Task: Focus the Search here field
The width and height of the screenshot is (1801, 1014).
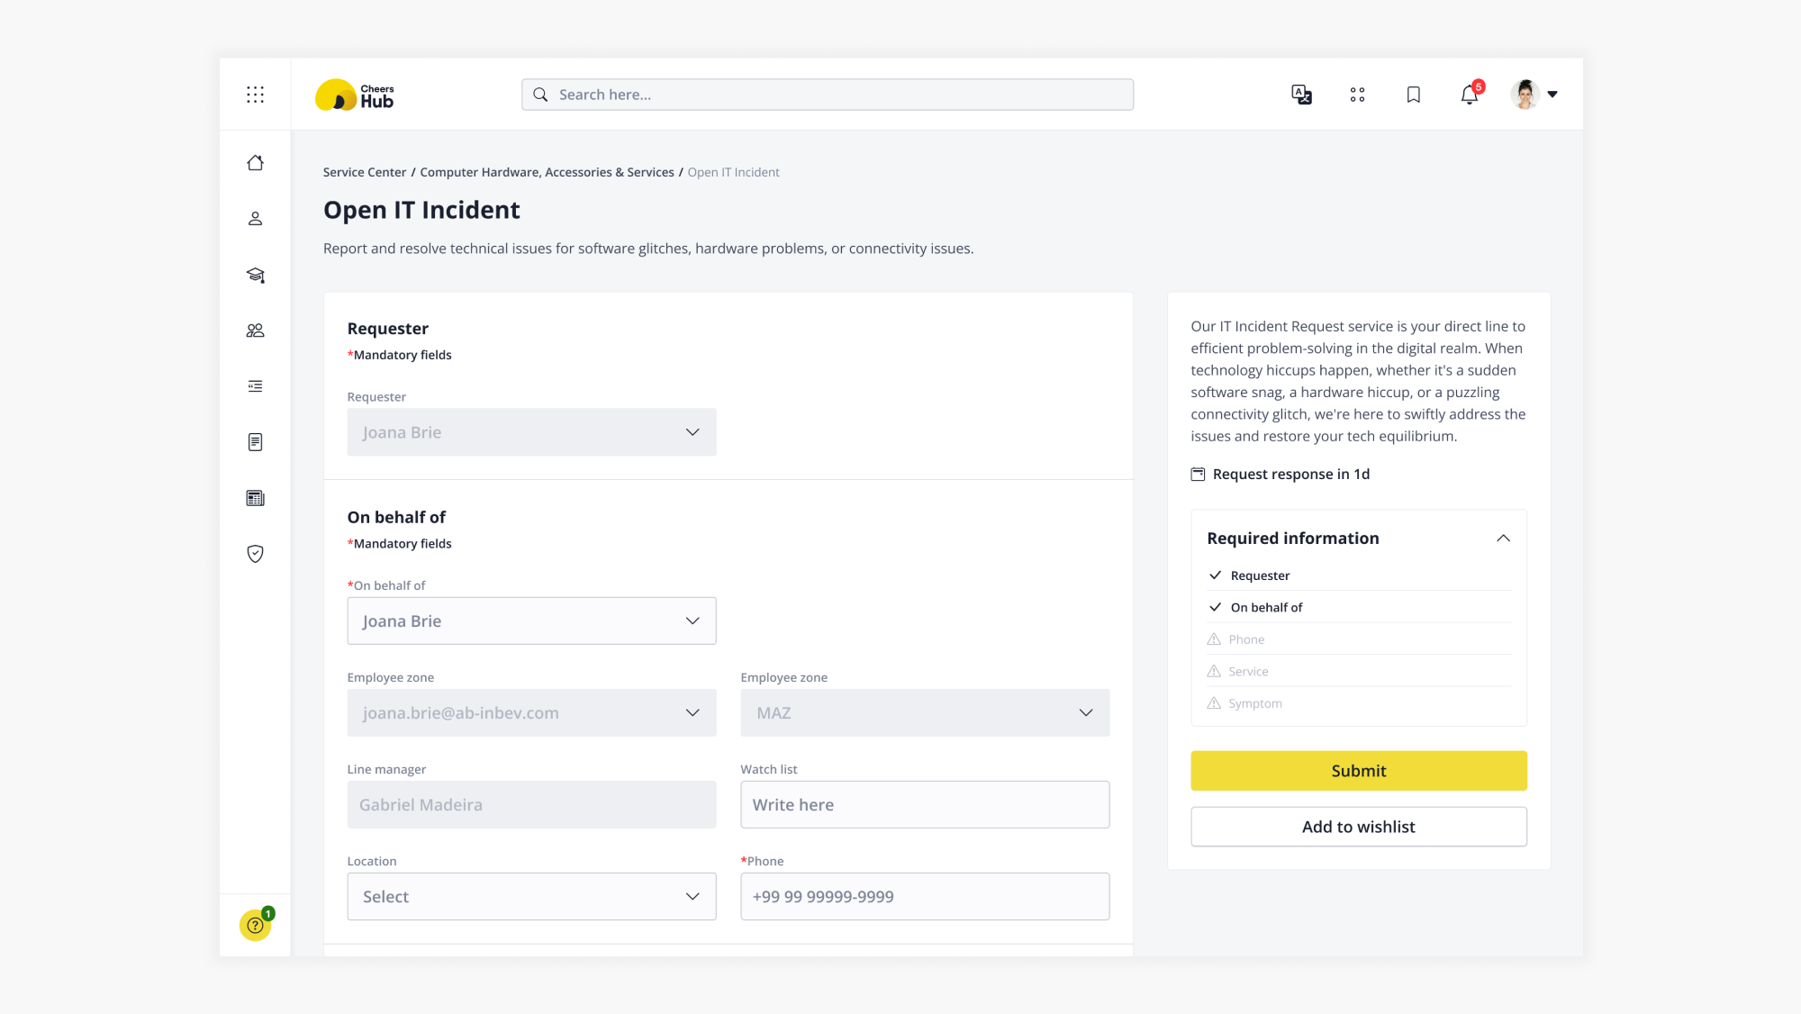Action: pyautogui.click(x=827, y=95)
